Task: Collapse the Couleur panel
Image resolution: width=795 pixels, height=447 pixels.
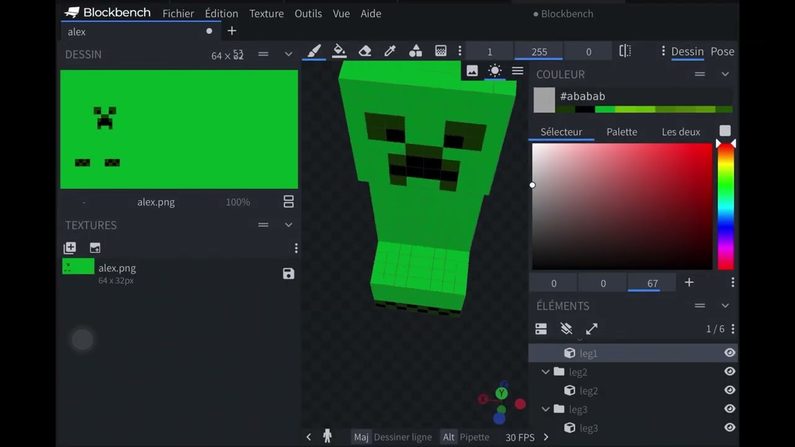Action: [x=725, y=74]
